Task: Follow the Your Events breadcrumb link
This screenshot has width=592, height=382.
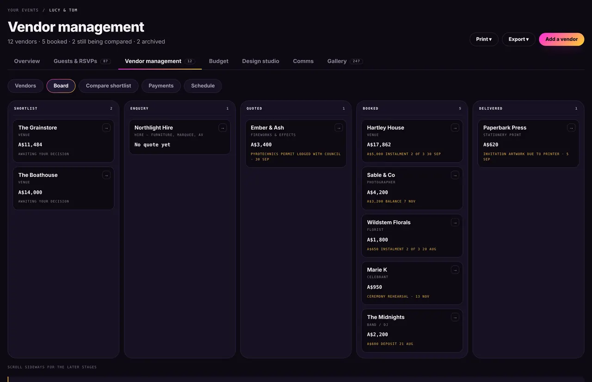Action: 23,10
